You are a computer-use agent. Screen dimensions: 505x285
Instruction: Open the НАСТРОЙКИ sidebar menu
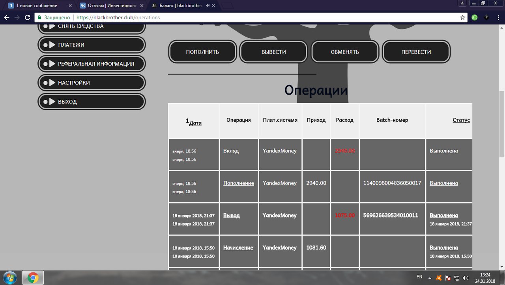[x=92, y=83]
